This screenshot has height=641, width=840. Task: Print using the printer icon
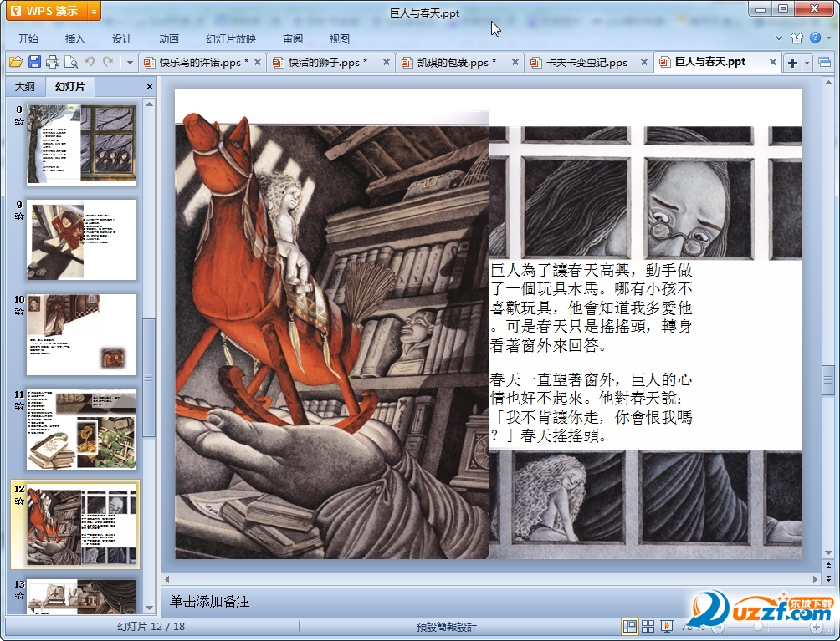(x=53, y=62)
